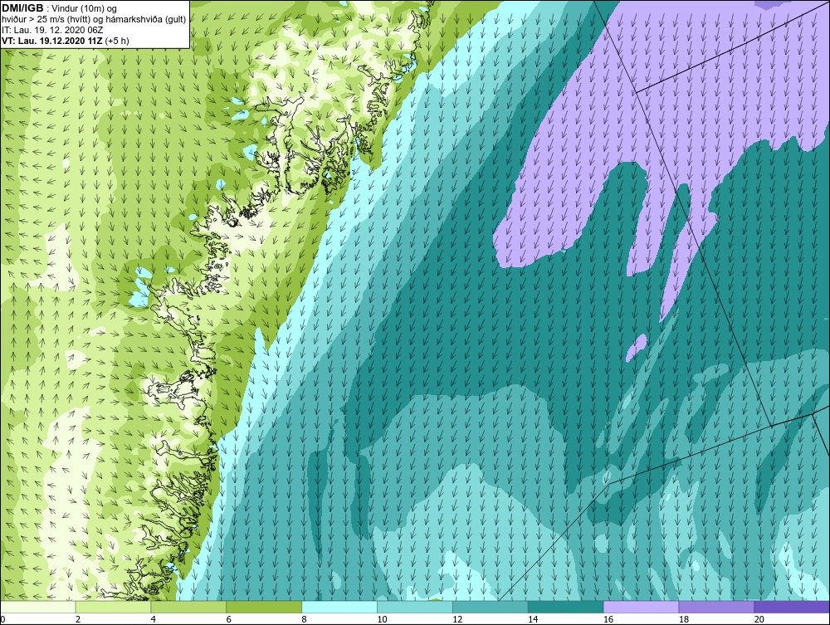Click the 6–8 m/s darker green swatch
This screenshot has height=625, width=830.
(264, 607)
